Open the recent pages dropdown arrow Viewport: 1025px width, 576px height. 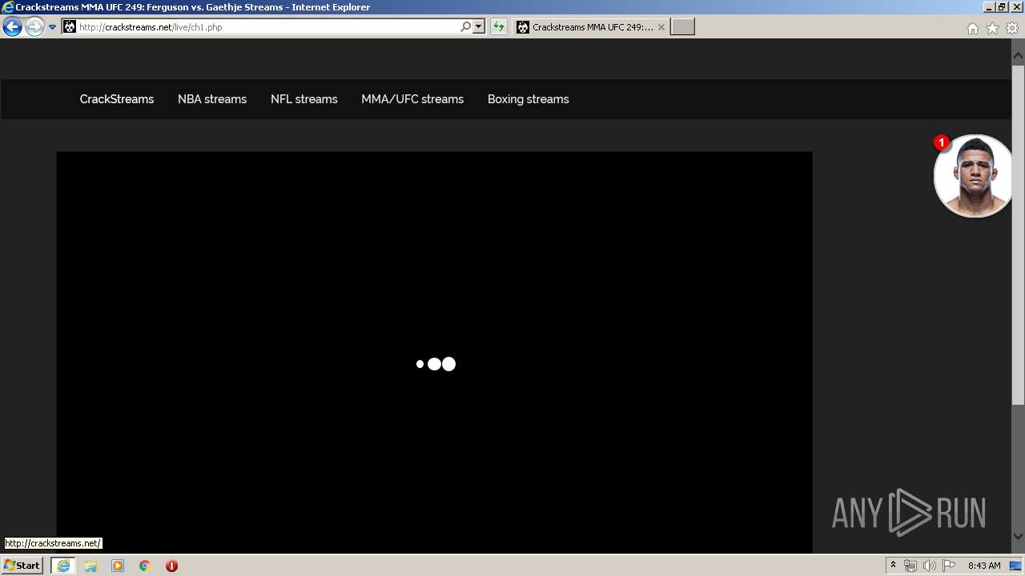click(53, 27)
